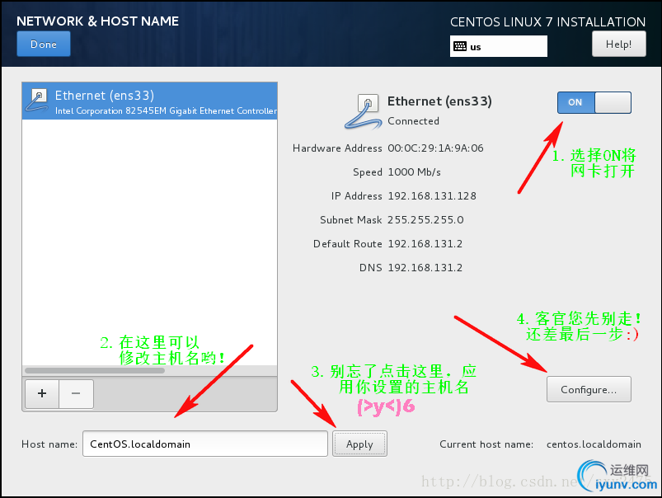
Task: Click the Subnet Mask value 255.255.255.0
Action: click(x=425, y=220)
